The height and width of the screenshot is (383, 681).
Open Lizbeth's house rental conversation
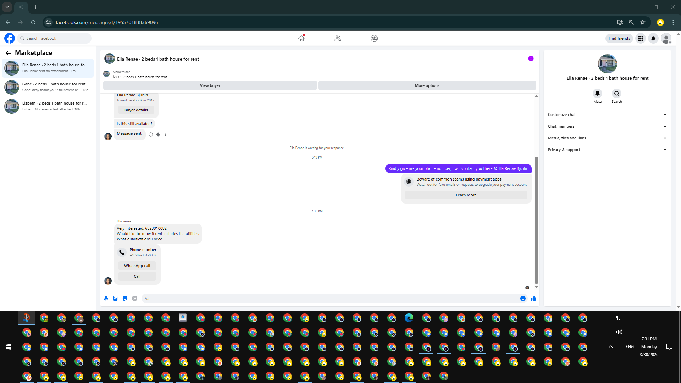click(x=48, y=106)
